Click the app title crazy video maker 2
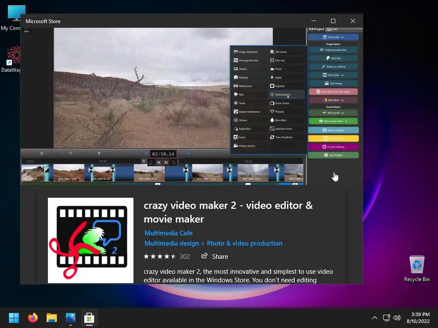The height and width of the screenshot is (328, 438). point(228,212)
